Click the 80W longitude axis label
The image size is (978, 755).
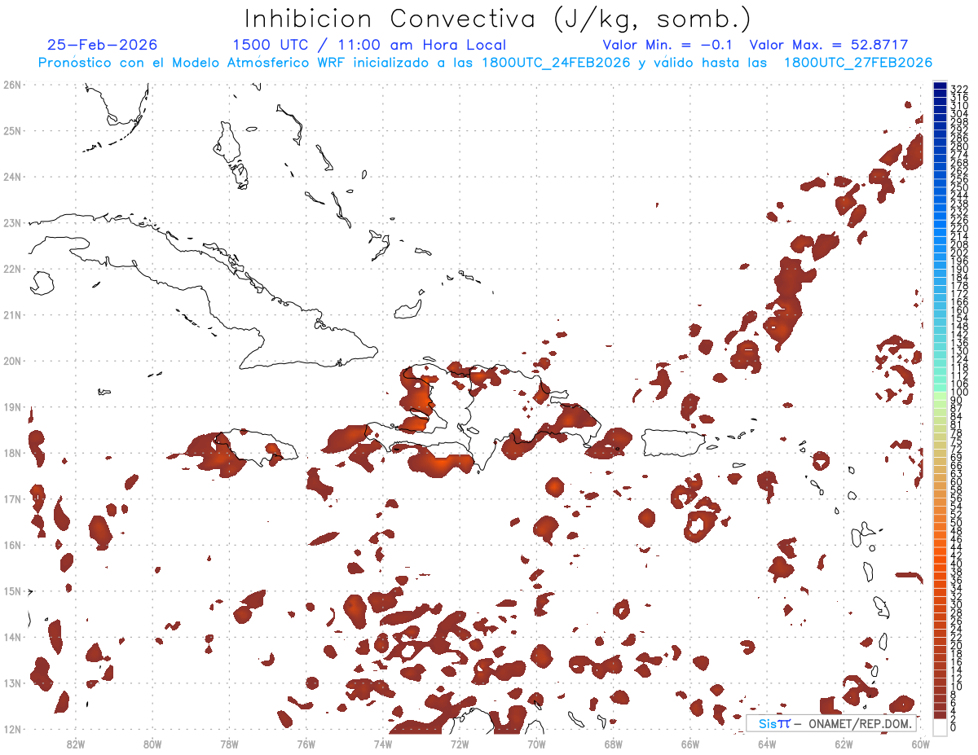[152, 743]
